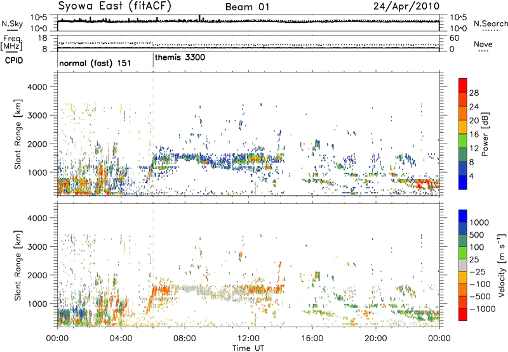Click the '4000' tick of power panel
Image resolution: width=508 pixels, height=352 pixels.
pyautogui.click(x=37, y=87)
